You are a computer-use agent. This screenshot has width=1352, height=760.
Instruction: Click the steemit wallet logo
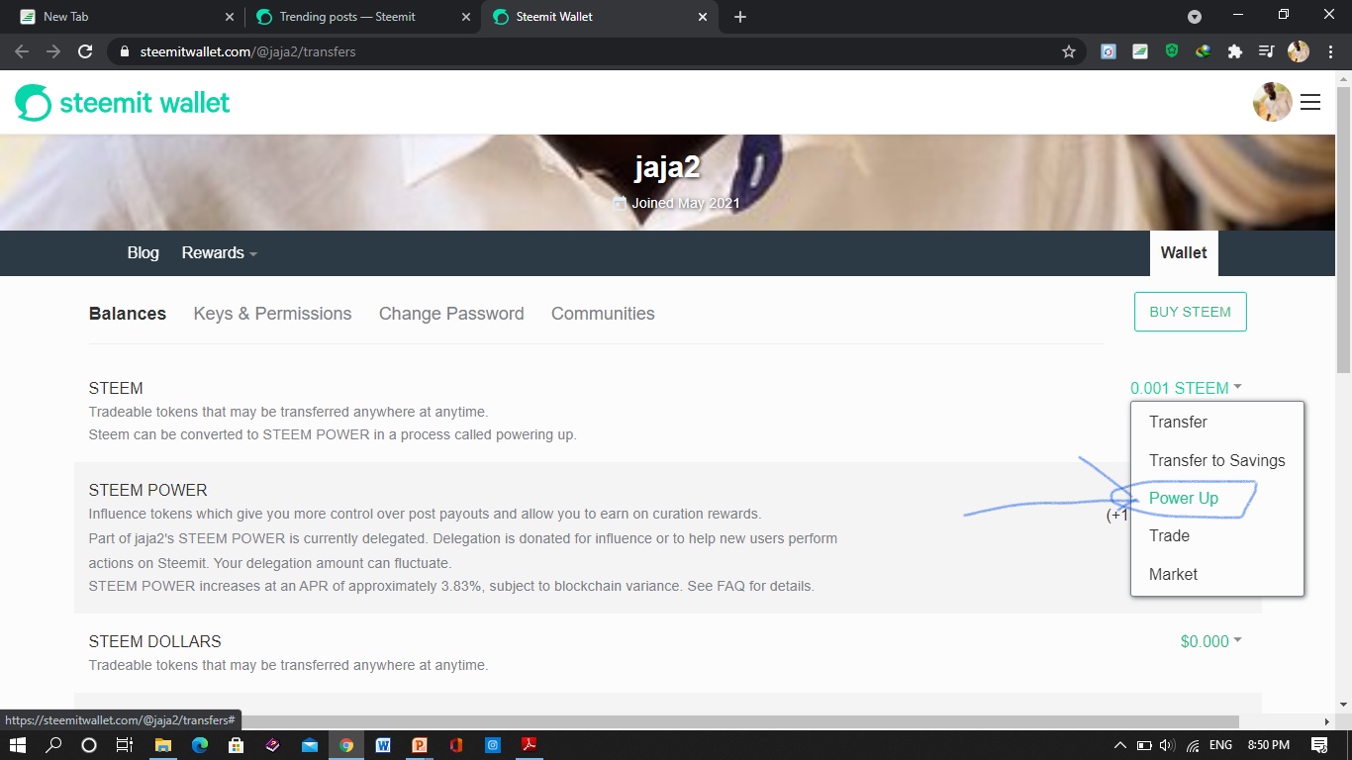tap(121, 102)
